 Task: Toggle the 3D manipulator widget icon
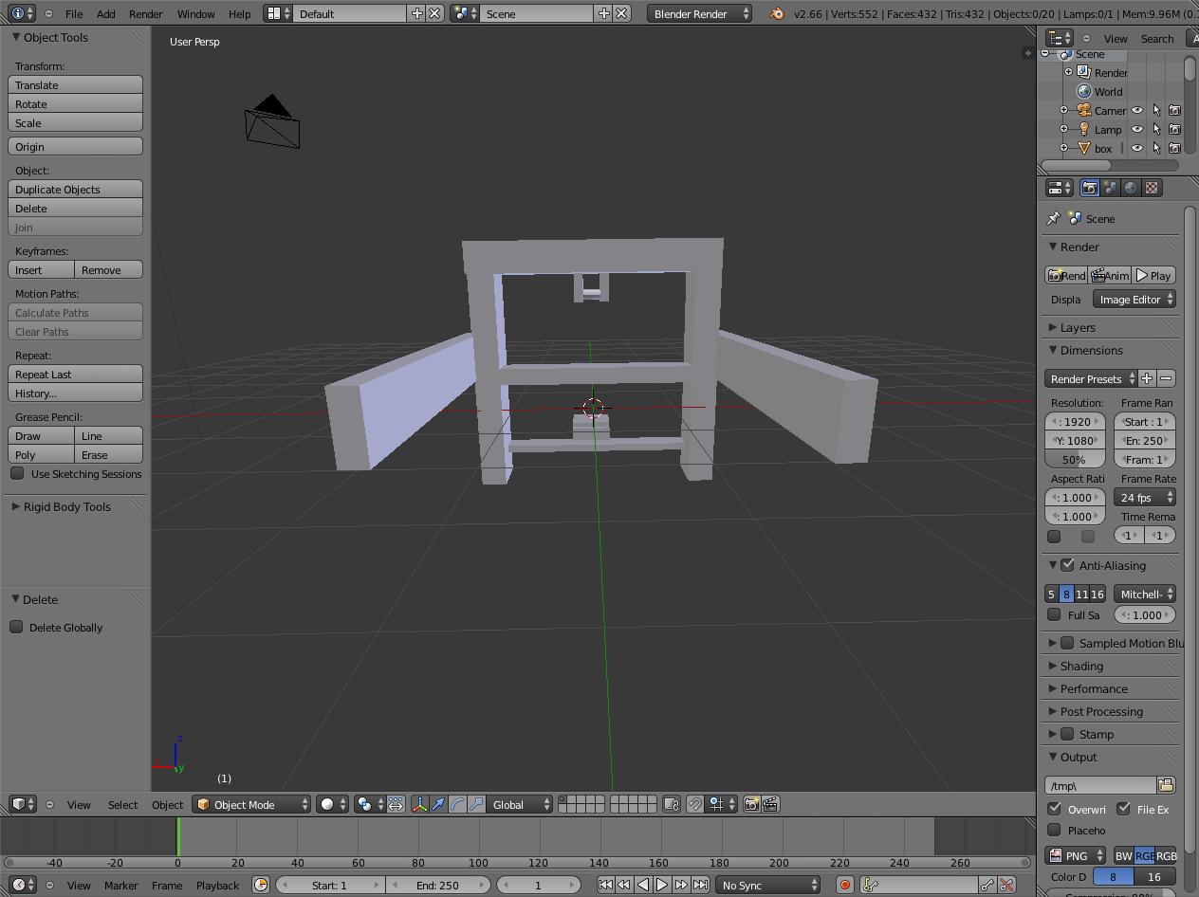click(419, 804)
